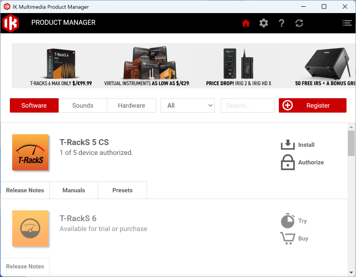
Task: Open the iRig 2 & iRig HD X price drop banner
Action: pyautogui.click(x=238, y=66)
